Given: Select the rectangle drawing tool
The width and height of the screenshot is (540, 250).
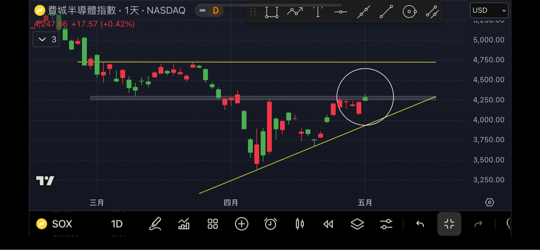Looking at the screenshot, I should [x=272, y=12].
